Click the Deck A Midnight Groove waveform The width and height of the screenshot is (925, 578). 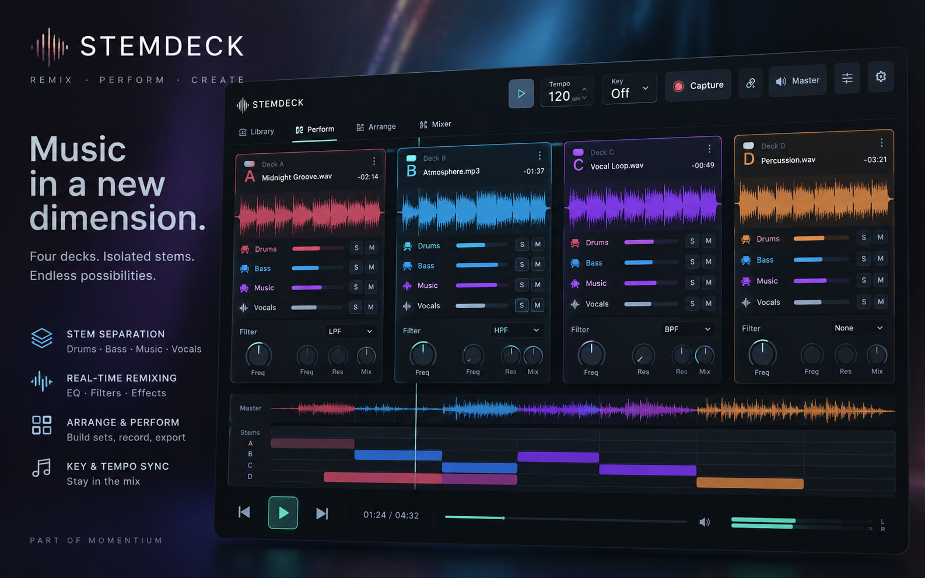pos(309,214)
